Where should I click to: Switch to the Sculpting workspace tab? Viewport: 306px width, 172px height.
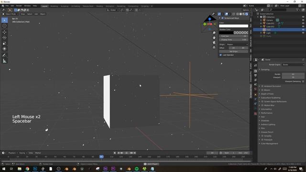65,6
